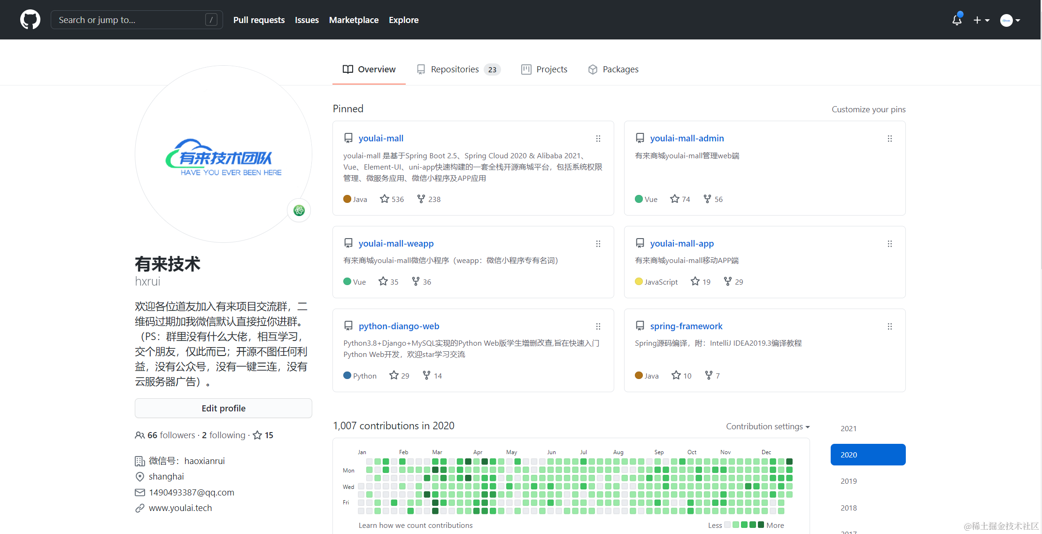Grab the drag handle on spring-framework pin

pyautogui.click(x=889, y=326)
